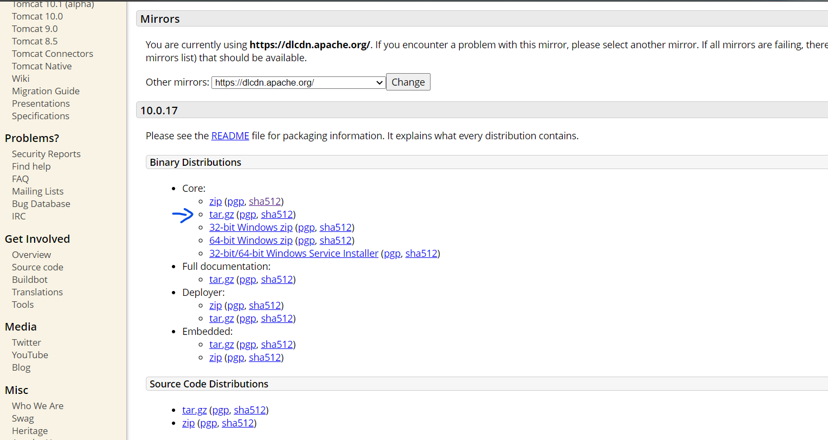This screenshot has height=440, width=828.
Task: Open the README file link
Action: (x=230, y=135)
